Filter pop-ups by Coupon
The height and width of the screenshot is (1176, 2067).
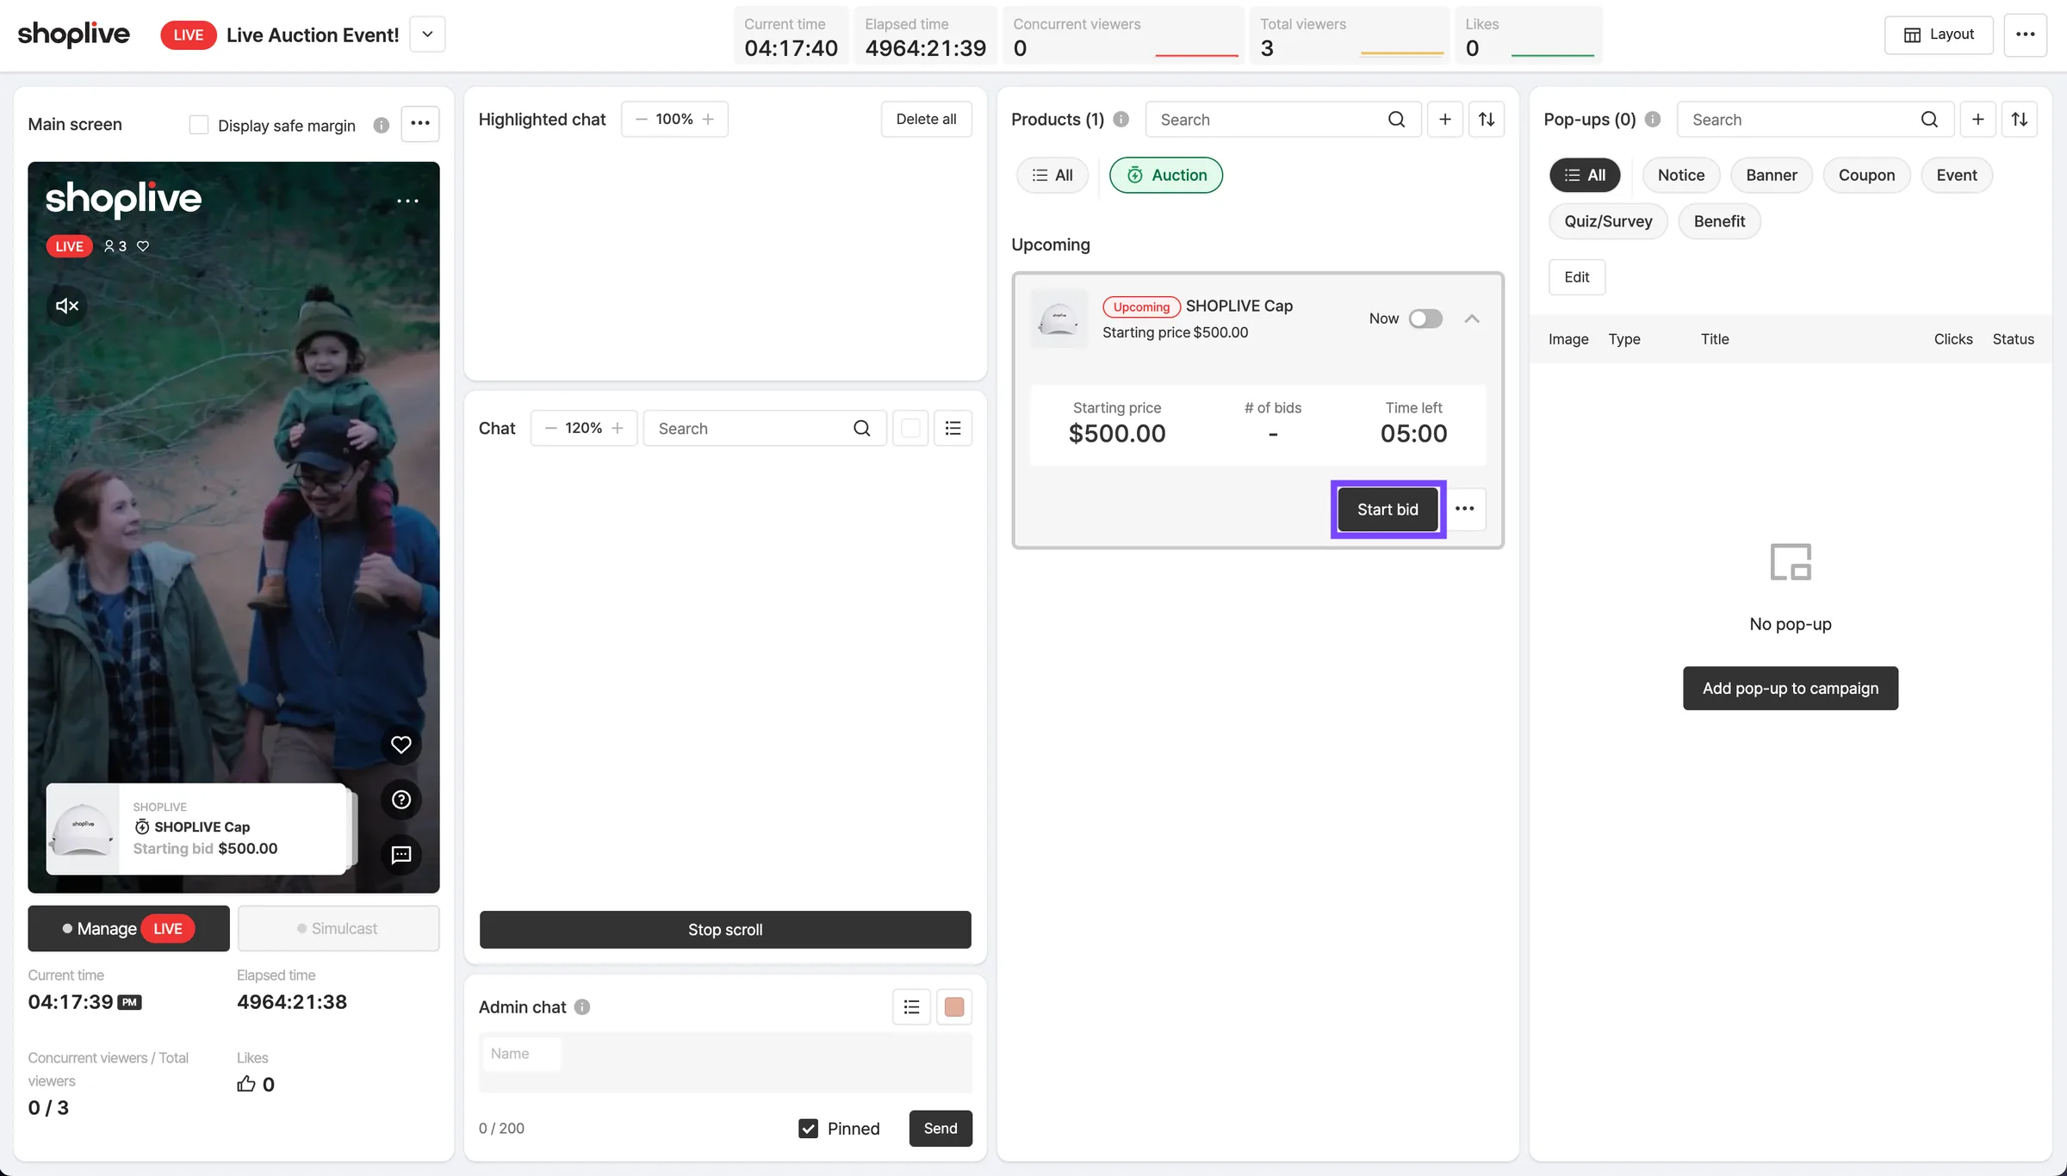pyautogui.click(x=1866, y=175)
